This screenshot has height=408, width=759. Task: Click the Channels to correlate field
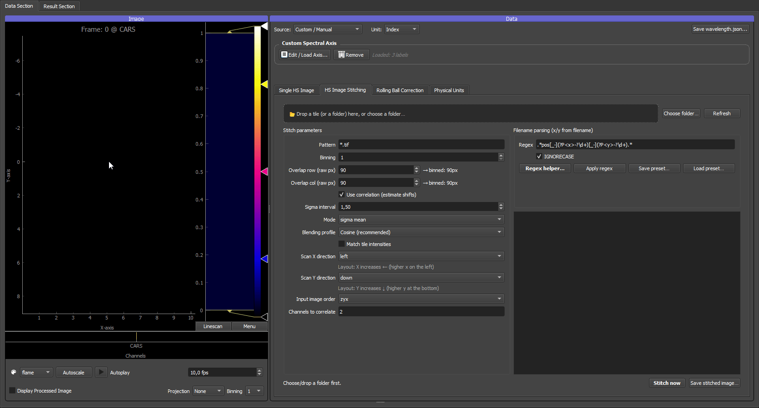coord(421,312)
